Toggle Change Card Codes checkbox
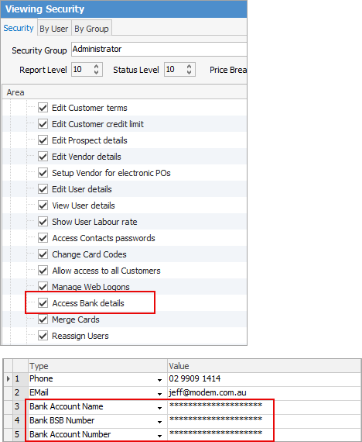Screen dimensions: 362x442 43,254
